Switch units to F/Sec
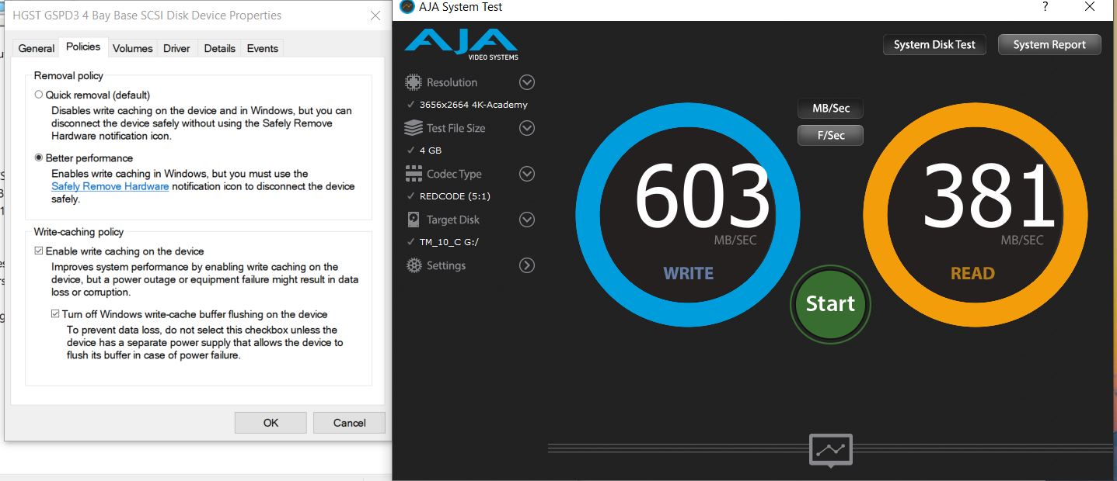1117x481 pixels. pos(830,135)
